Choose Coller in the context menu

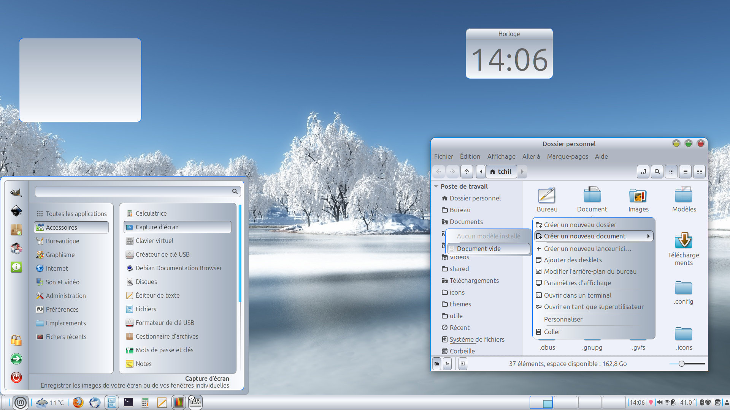[x=594, y=332]
